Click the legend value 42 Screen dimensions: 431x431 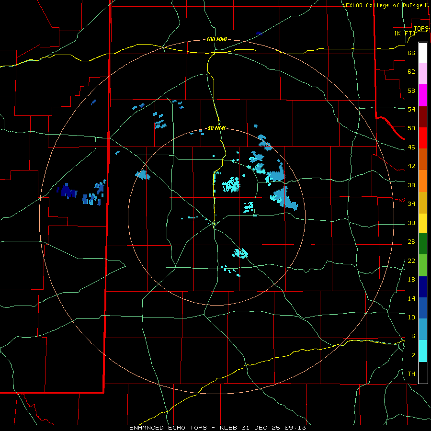tap(411, 166)
